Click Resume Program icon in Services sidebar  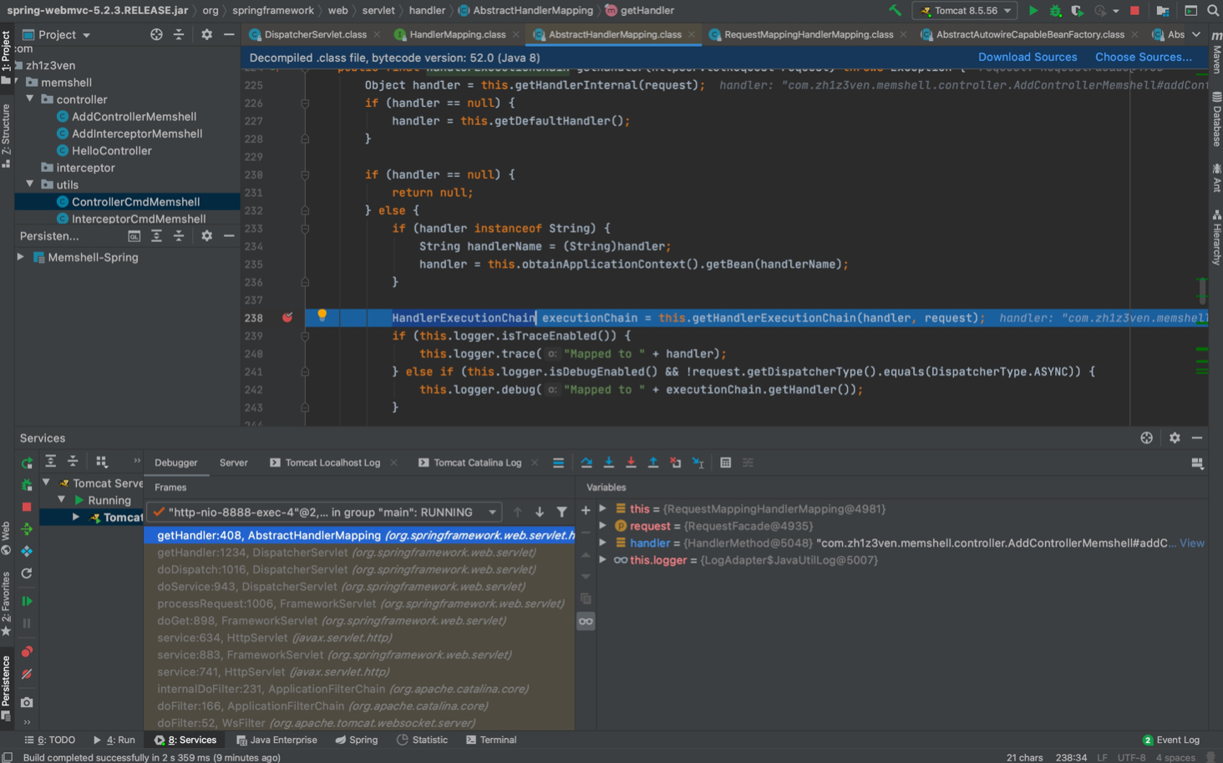pos(27,601)
